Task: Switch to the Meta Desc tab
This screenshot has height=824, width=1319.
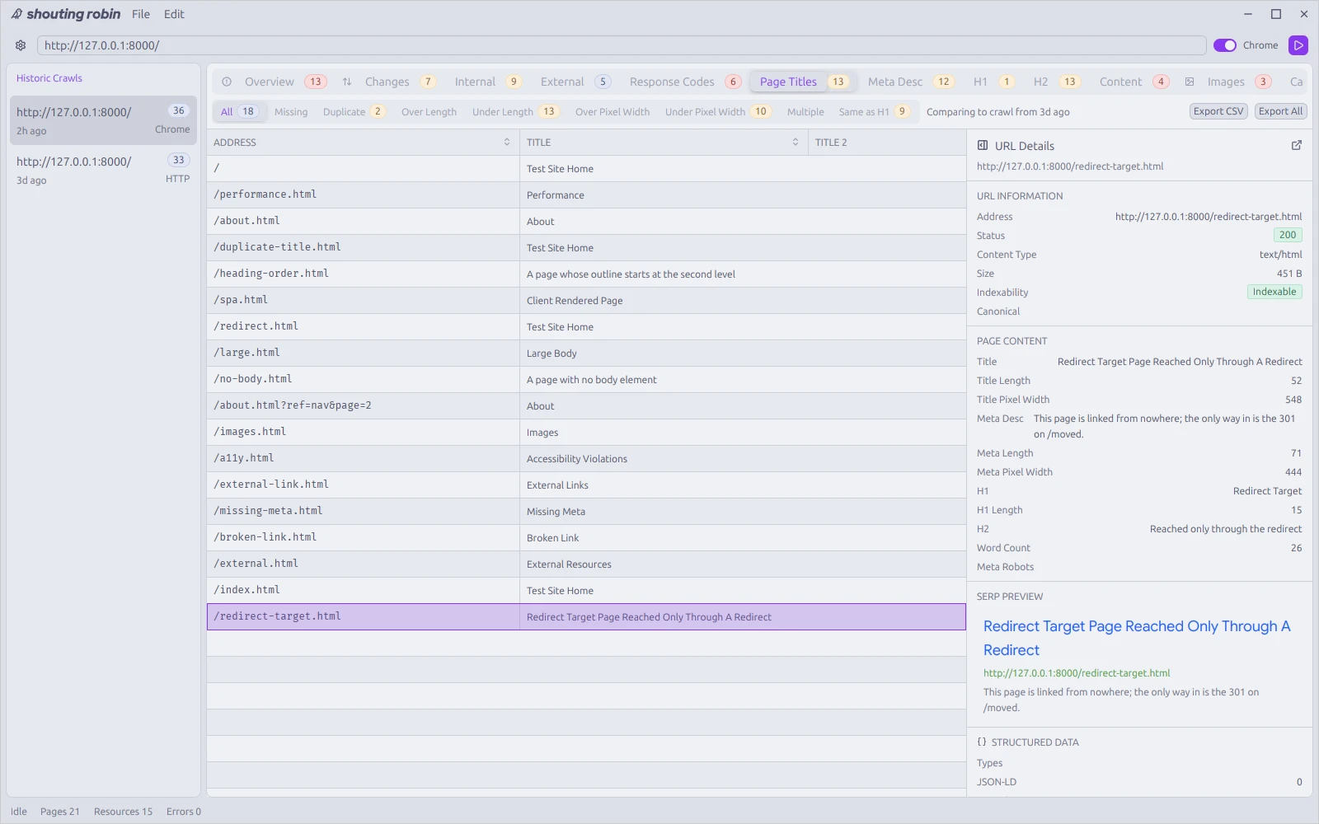Action: [911, 82]
